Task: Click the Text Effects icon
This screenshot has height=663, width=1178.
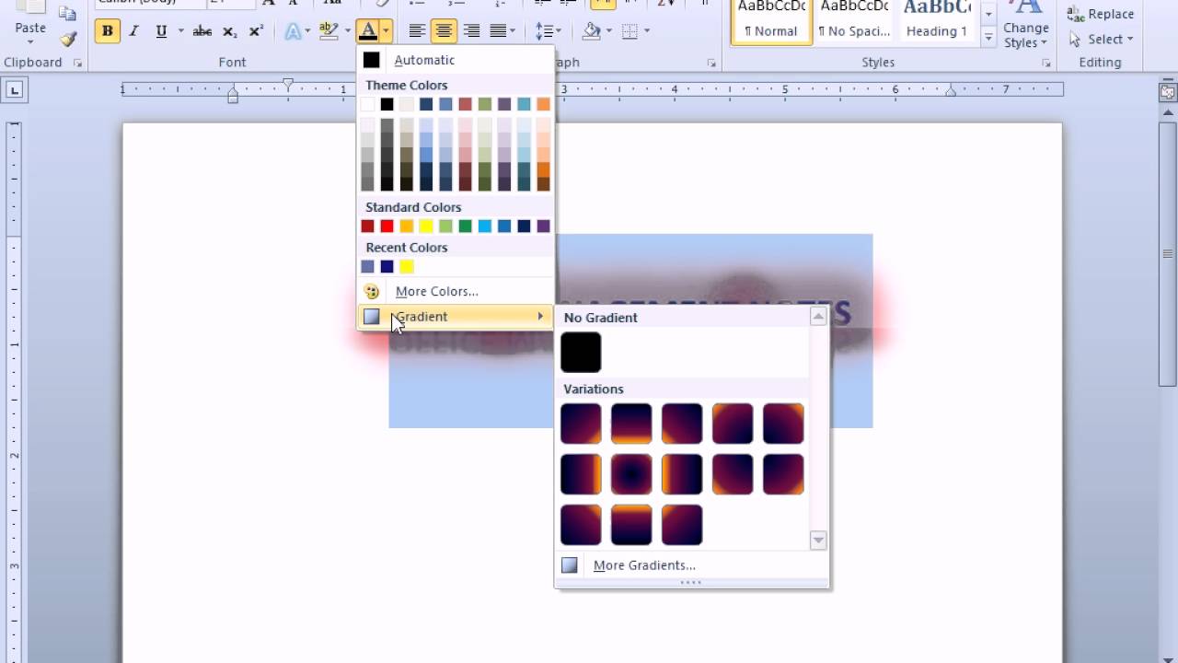Action: pyautogui.click(x=294, y=31)
